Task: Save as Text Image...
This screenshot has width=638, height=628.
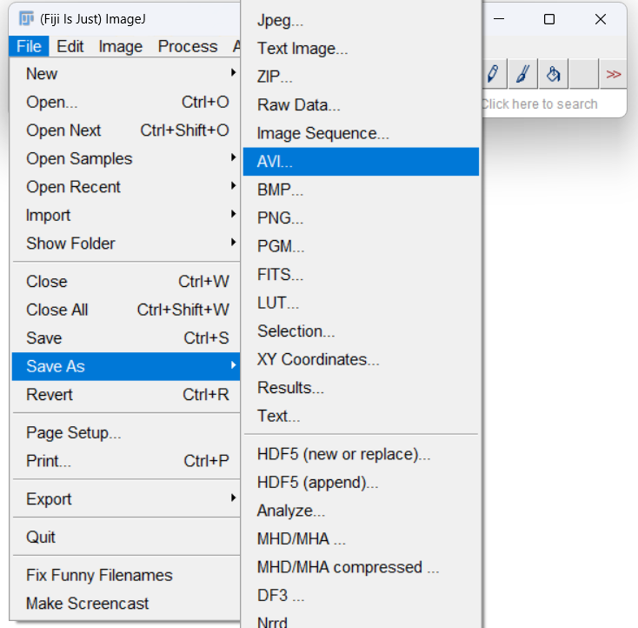Action: [x=361, y=49]
